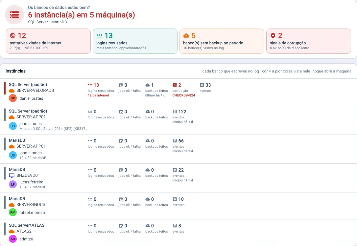Click the AD avatar for admtz0
The image size is (357, 246).
click(x=13, y=239)
